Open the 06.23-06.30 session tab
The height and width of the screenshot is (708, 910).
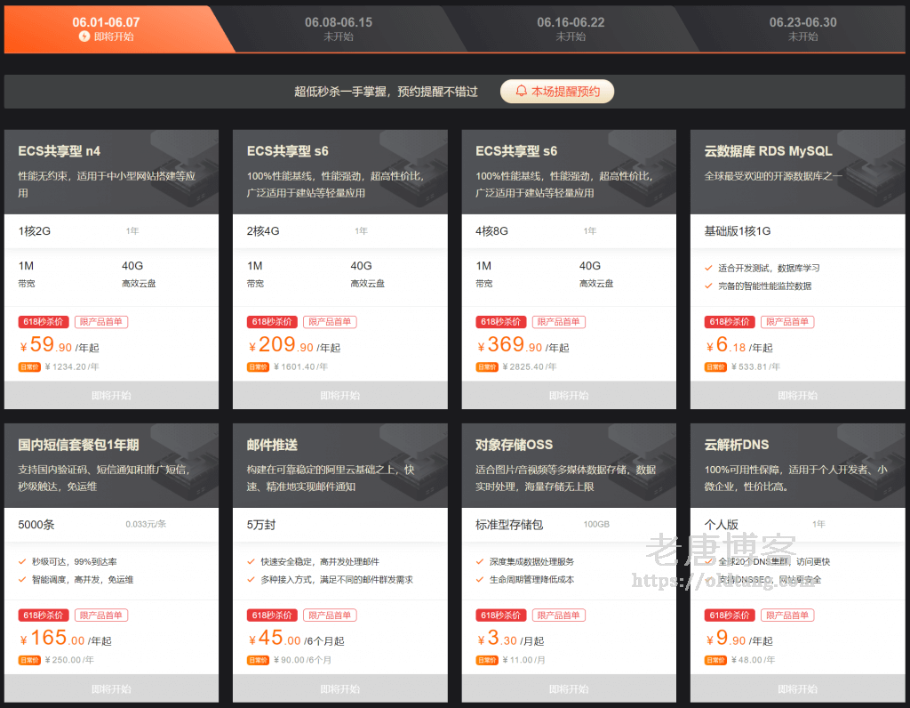[802, 28]
